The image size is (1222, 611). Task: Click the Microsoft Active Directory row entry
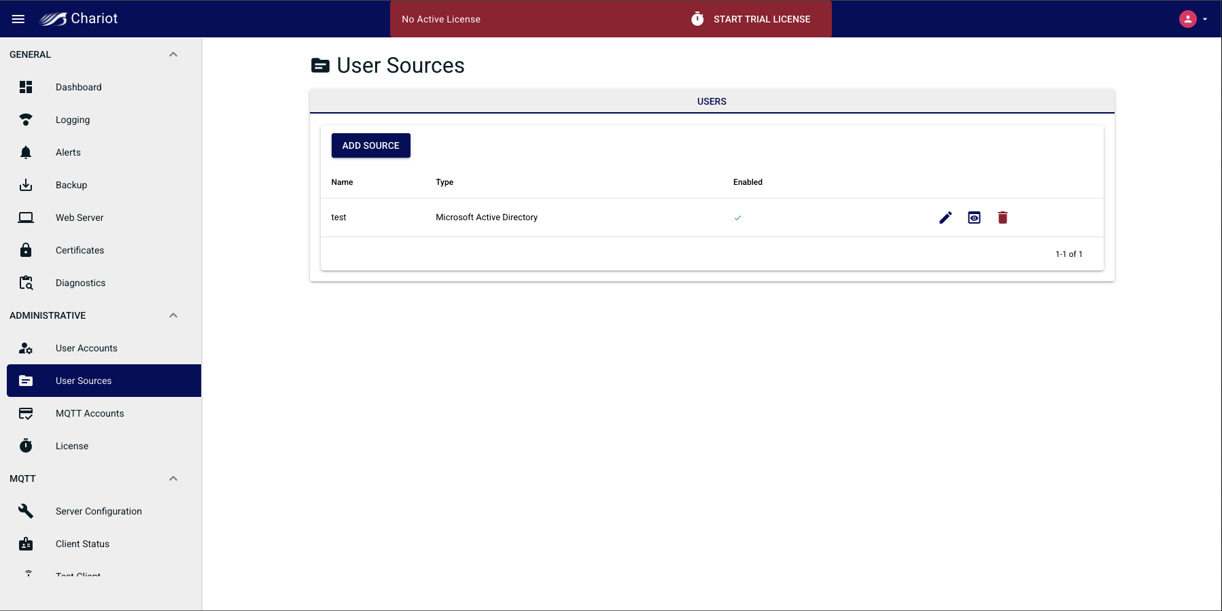tap(487, 217)
